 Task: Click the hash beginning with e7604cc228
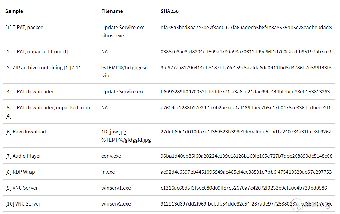pos(246,108)
